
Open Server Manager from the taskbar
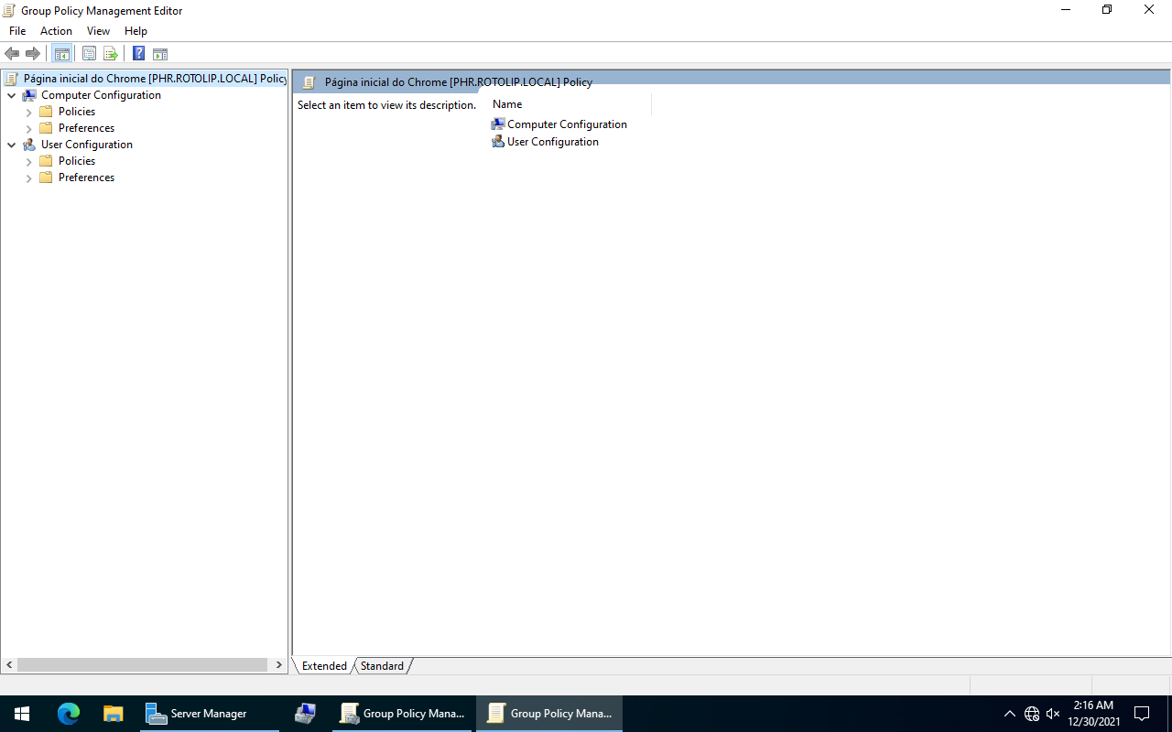pos(208,714)
